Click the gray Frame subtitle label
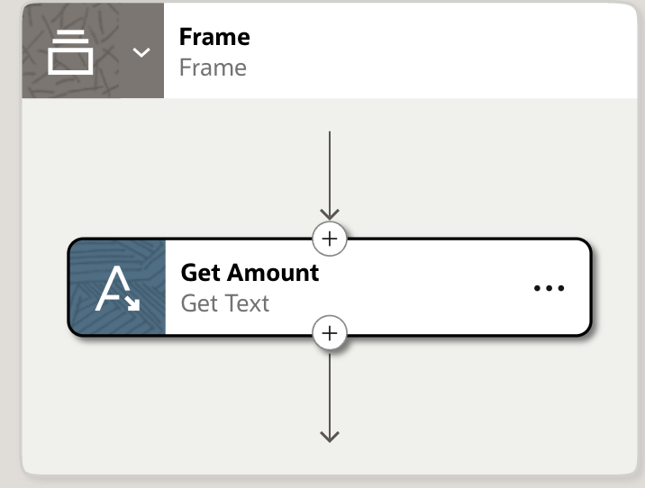The height and width of the screenshot is (488, 645). (x=213, y=68)
